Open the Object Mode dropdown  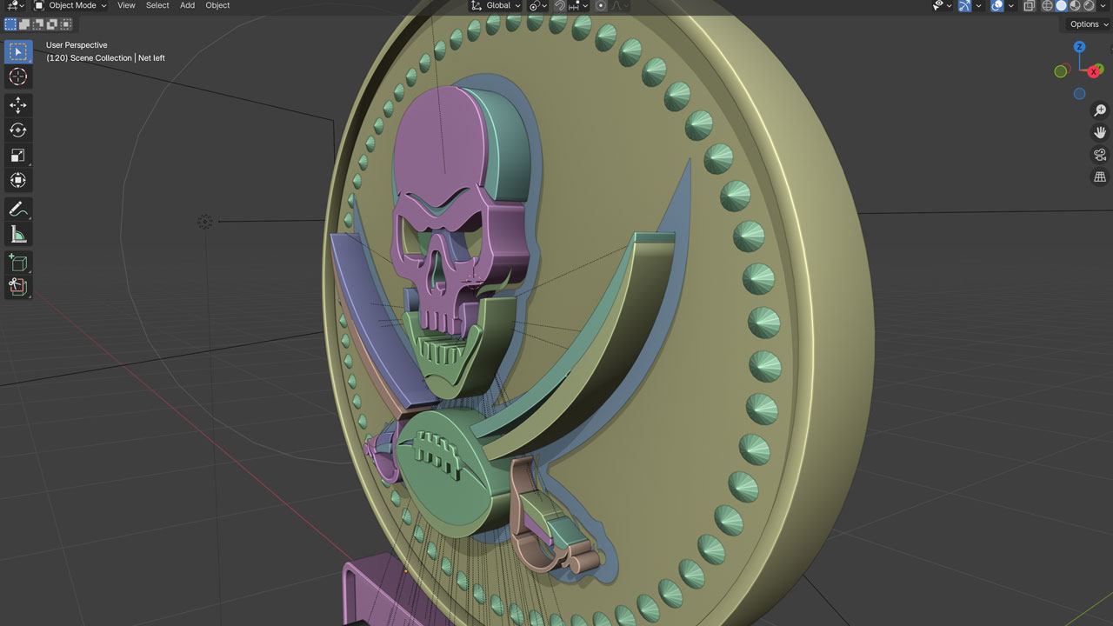[70, 5]
